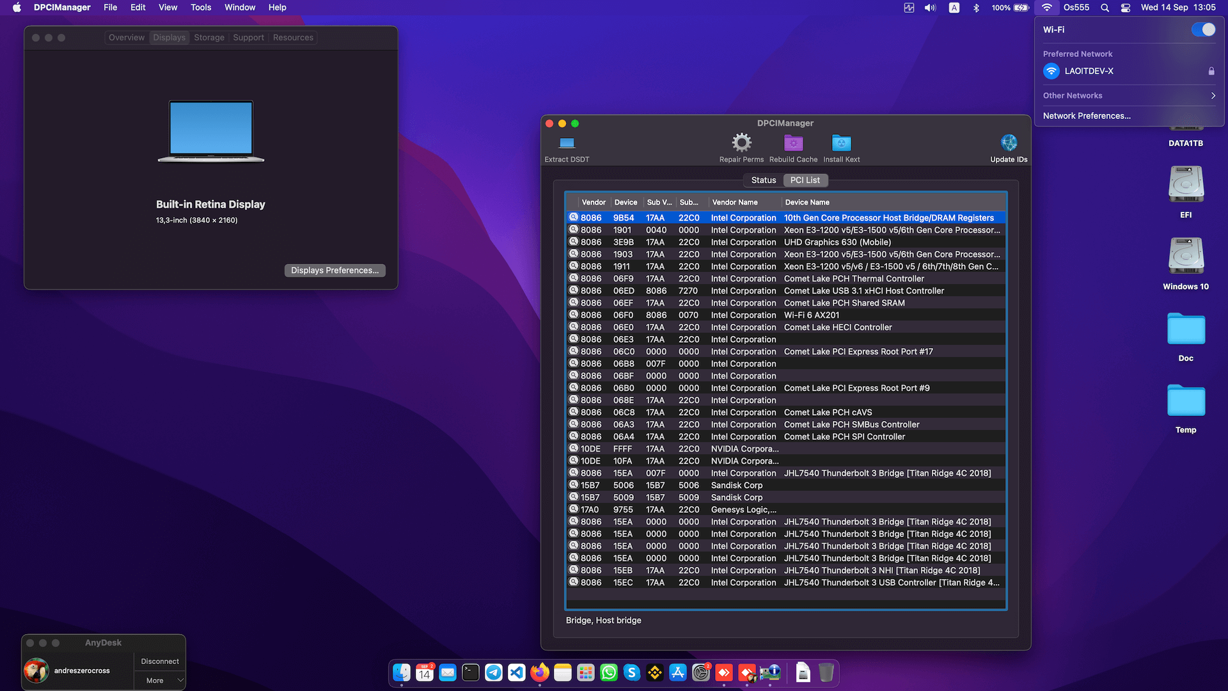This screenshot has width=1228, height=691.
Task: Open Calendar from the Dock
Action: [425, 672]
